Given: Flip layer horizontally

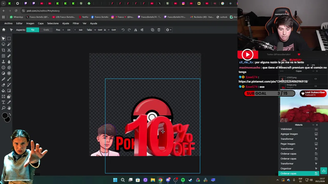Looking at the screenshot, I should [136, 30].
